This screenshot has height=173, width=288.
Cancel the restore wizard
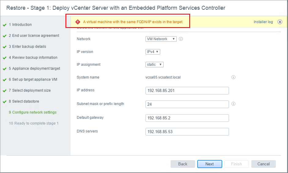pos(263,164)
